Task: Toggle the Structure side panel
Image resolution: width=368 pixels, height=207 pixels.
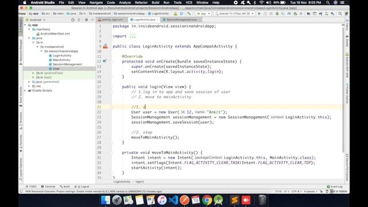Action: [x=21, y=120]
